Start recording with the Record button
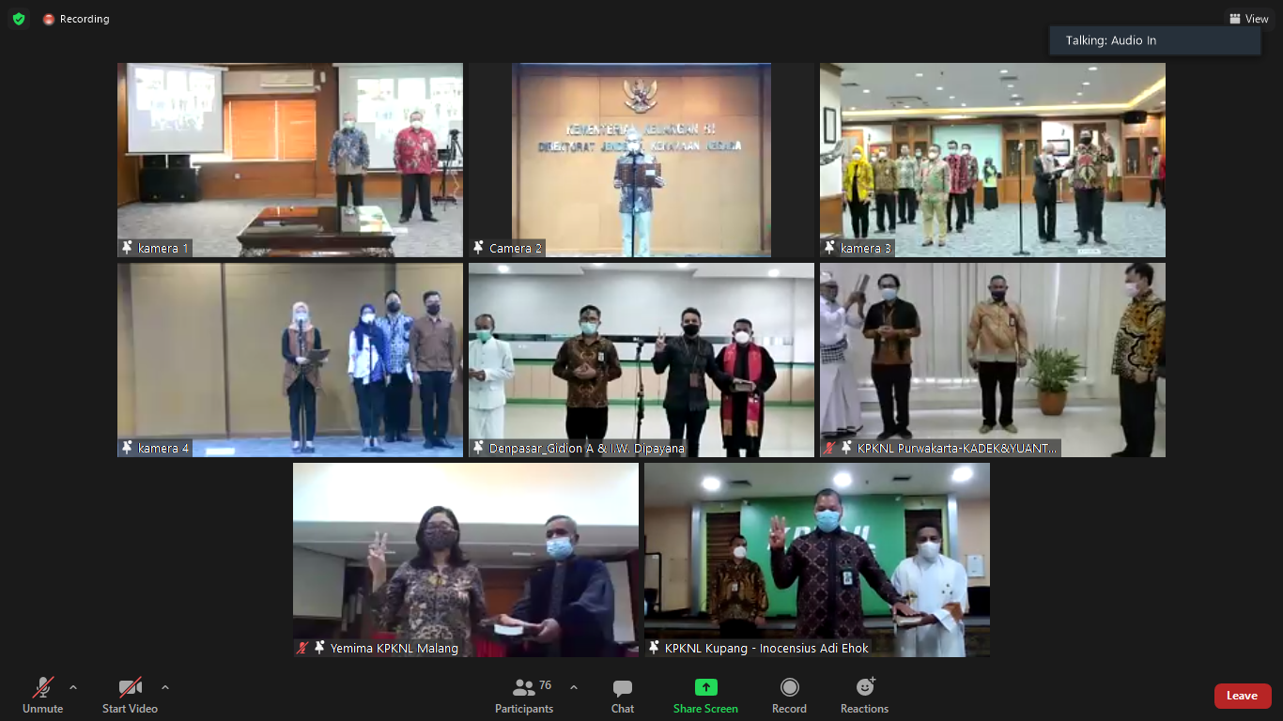1283x721 pixels. click(789, 696)
